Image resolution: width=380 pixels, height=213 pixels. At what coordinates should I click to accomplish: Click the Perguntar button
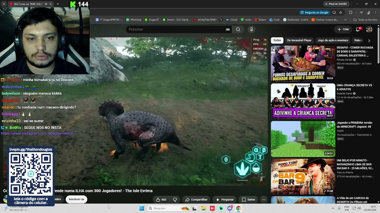pyautogui.click(x=224, y=200)
